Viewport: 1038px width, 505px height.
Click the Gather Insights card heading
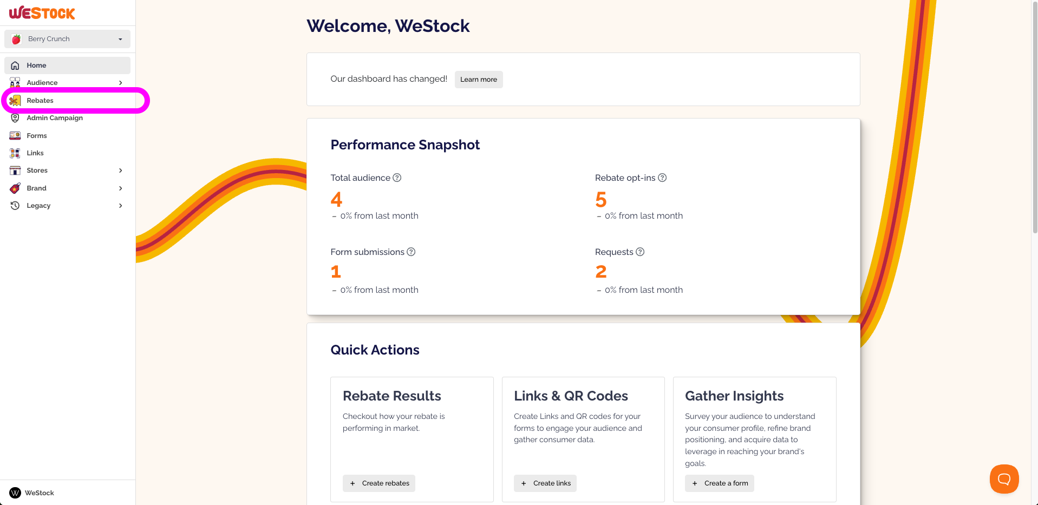click(x=734, y=396)
